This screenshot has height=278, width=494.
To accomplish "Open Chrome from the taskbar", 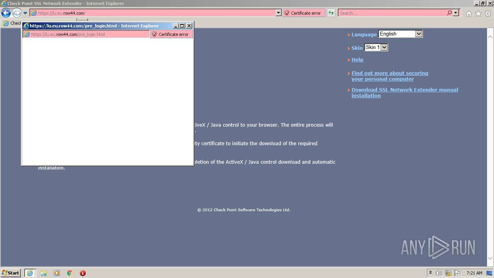I will pyautogui.click(x=70, y=273).
